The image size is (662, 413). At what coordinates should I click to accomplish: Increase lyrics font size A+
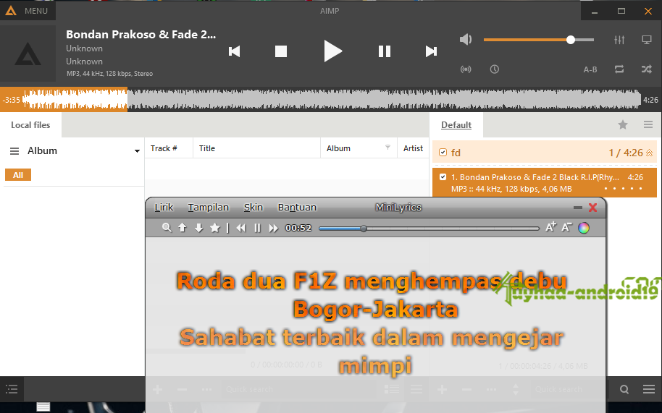click(x=550, y=228)
